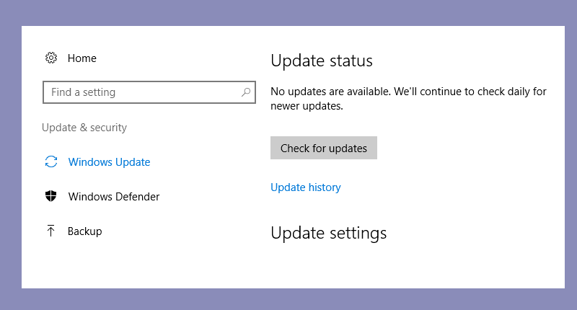This screenshot has width=577, height=310.
Task: Click the Check for updates button
Action: click(x=324, y=148)
